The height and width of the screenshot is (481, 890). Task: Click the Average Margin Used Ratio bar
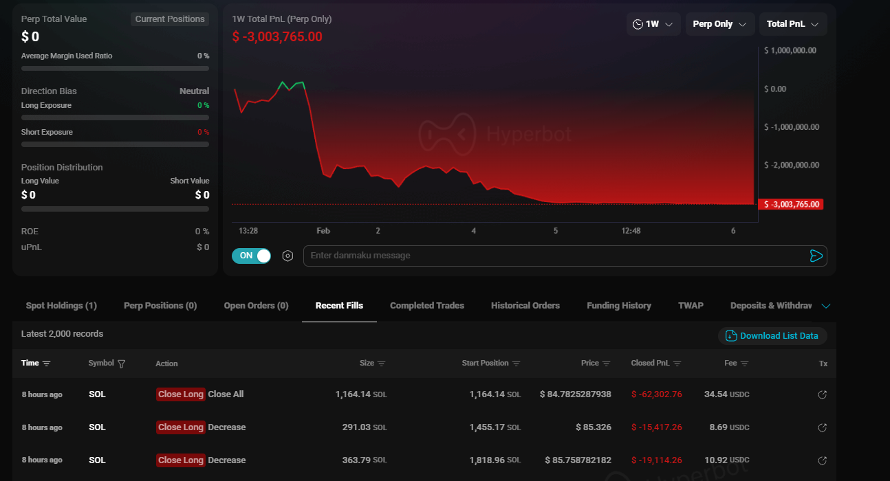click(115, 69)
